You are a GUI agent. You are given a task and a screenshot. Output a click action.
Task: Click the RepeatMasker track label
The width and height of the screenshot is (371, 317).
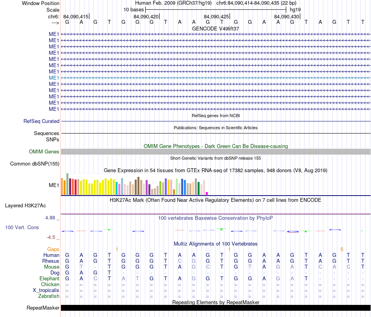[43, 308]
